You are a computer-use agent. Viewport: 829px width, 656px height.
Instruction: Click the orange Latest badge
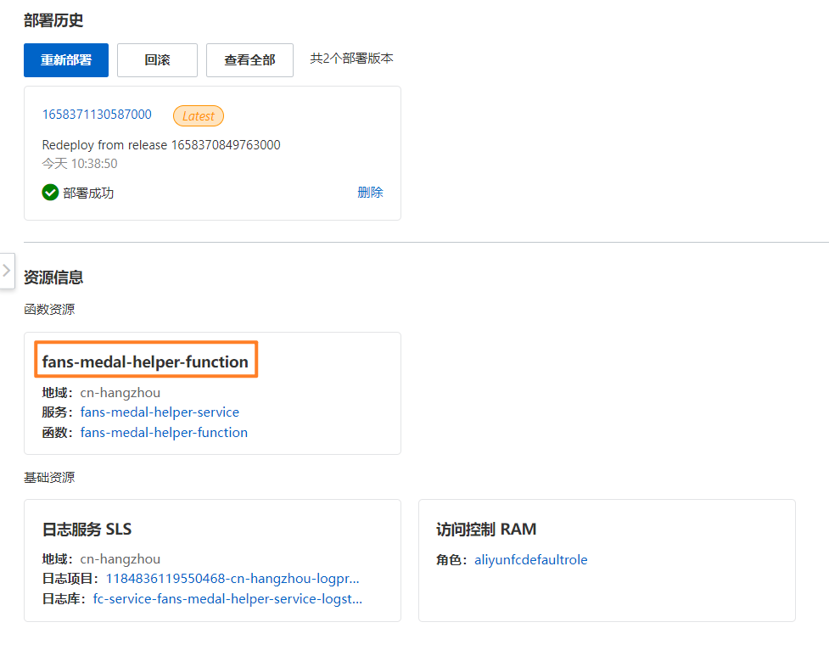(199, 115)
